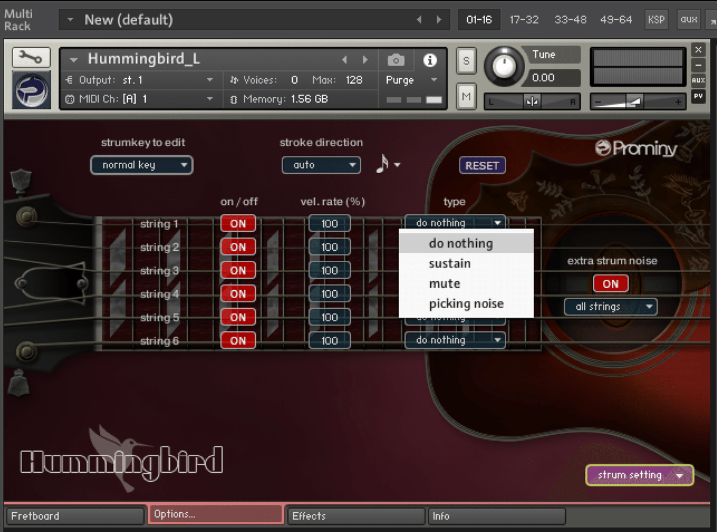Toggle PV button on instrument header
Viewport: 717px width, 532px height.
698,96
